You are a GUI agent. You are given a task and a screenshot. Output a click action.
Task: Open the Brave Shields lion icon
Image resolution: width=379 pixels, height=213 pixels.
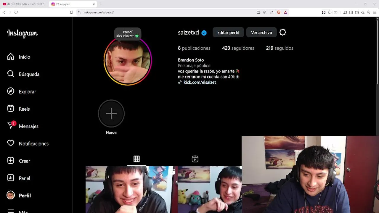tap(279, 12)
